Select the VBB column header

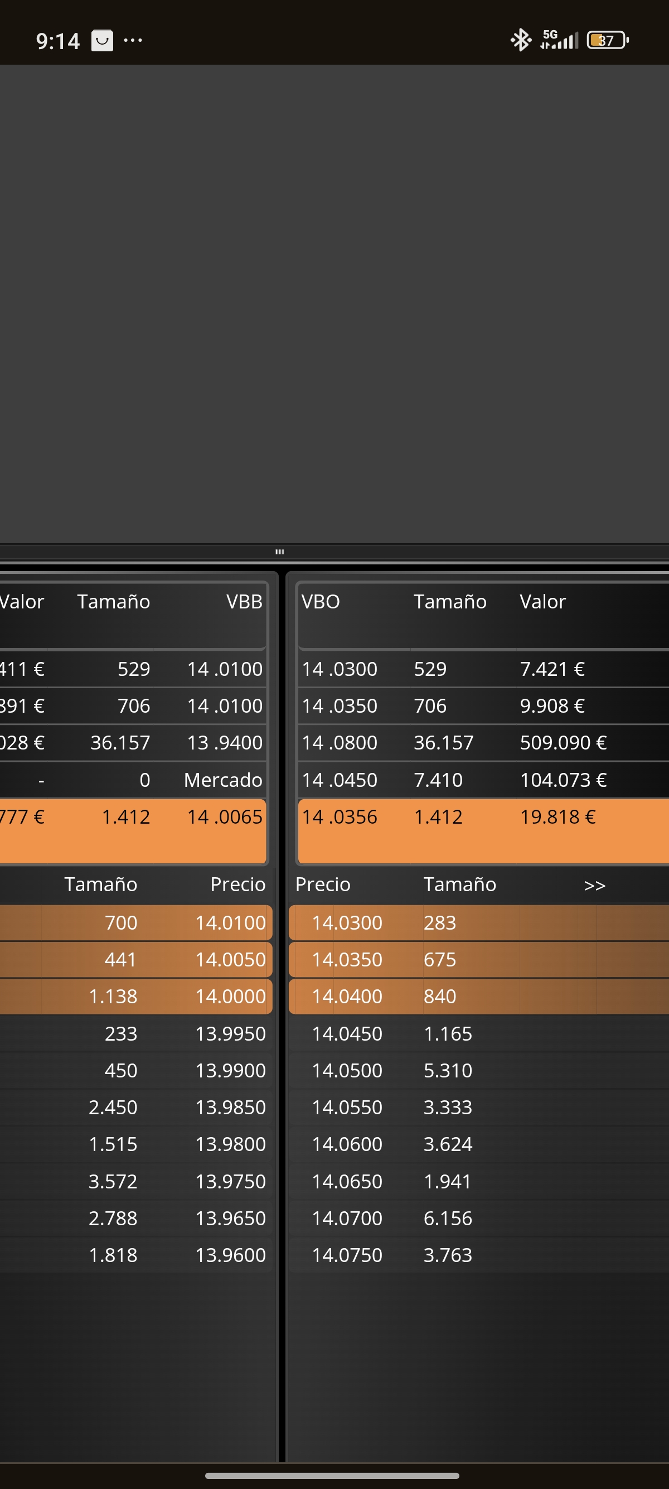click(244, 602)
